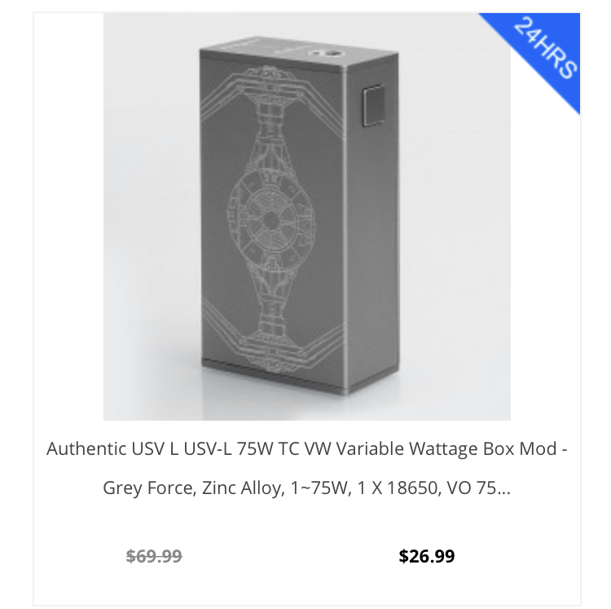Screen dimensions: 611x609
Task: Click the circular engraved emblem on the mod
Action: (270, 220)
